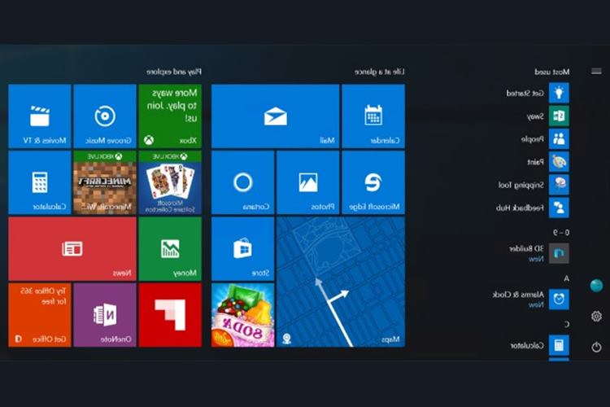
Task: Launch Paint from the Most used list
Action: pos(547,162)
